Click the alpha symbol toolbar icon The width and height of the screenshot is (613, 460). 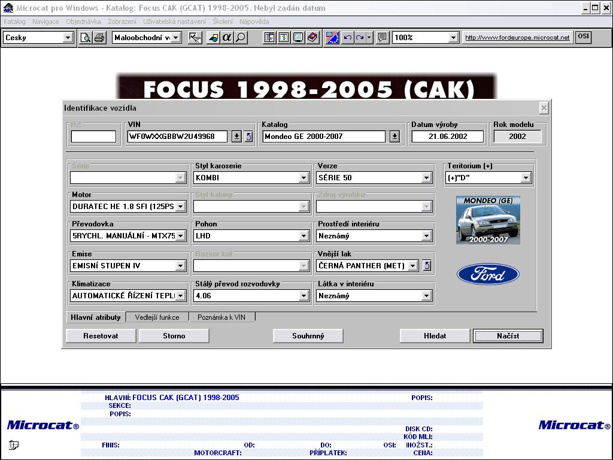click(227, 38)
